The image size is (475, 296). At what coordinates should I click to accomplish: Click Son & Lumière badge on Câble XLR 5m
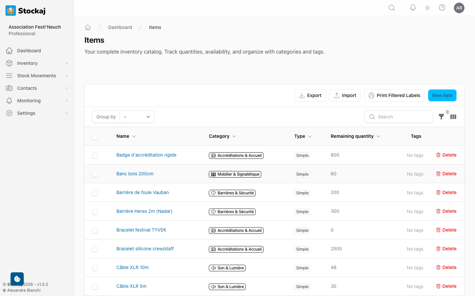click(x=227, y=287)
